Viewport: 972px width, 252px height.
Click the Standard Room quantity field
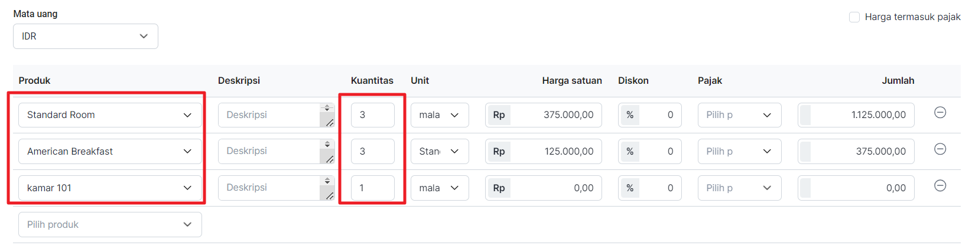(x=373, y=115)
